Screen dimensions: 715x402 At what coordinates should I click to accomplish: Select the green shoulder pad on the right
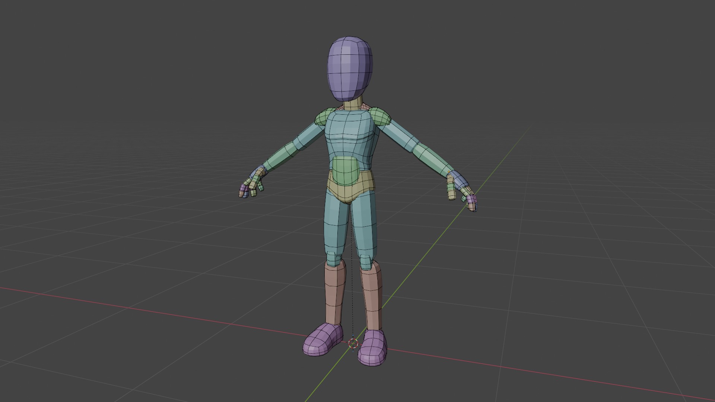(380, 115)
